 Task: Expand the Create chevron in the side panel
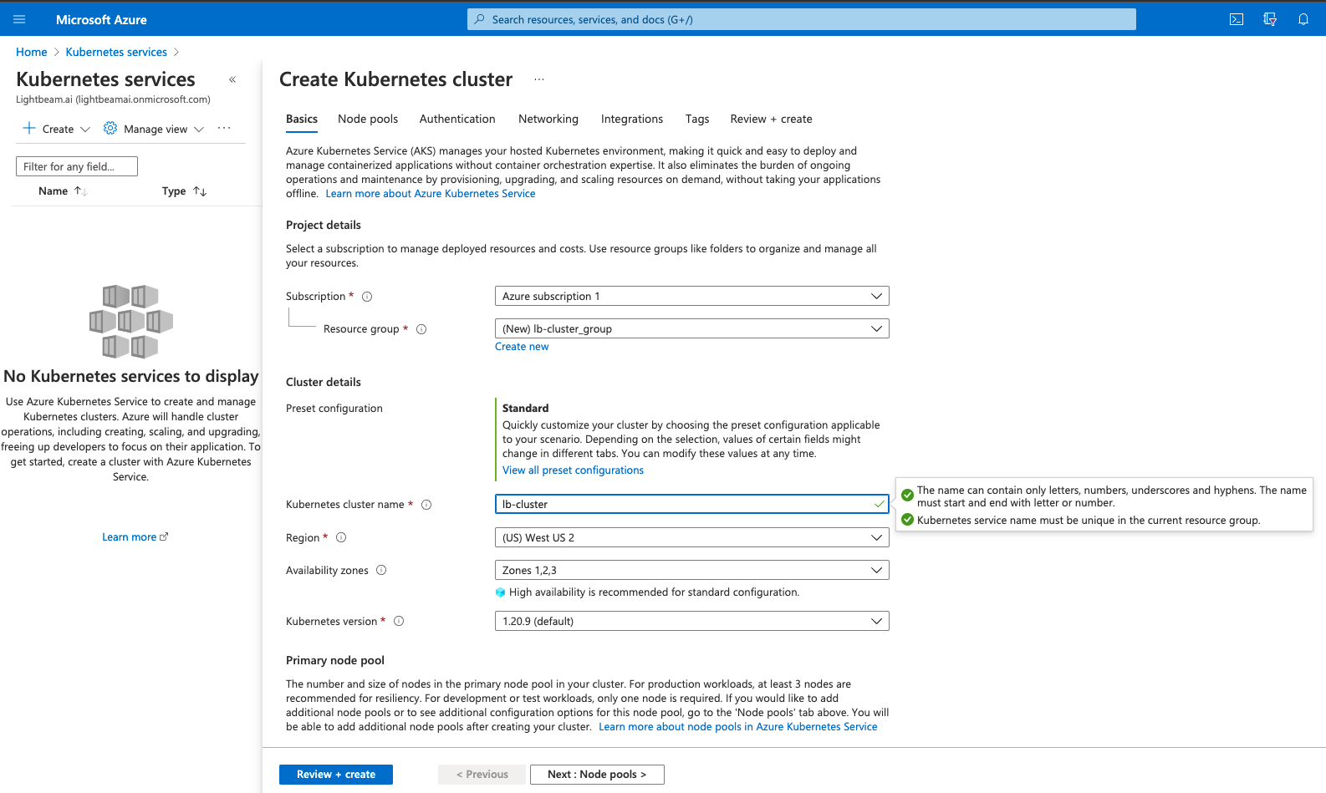point(85,130)
